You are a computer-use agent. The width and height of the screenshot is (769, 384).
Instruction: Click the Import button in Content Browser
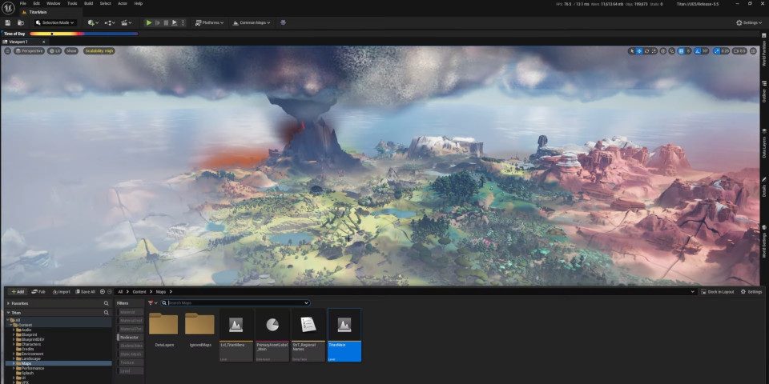[x=62, y=292]
